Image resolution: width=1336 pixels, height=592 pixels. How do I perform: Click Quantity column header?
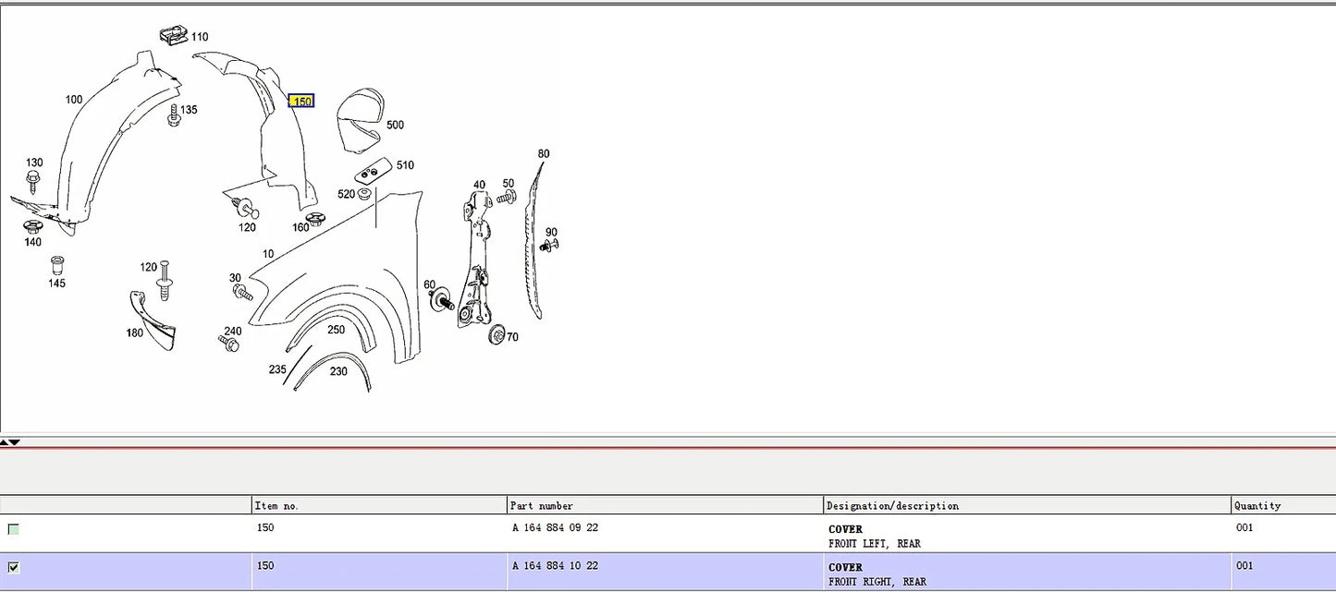(1283, 505)
